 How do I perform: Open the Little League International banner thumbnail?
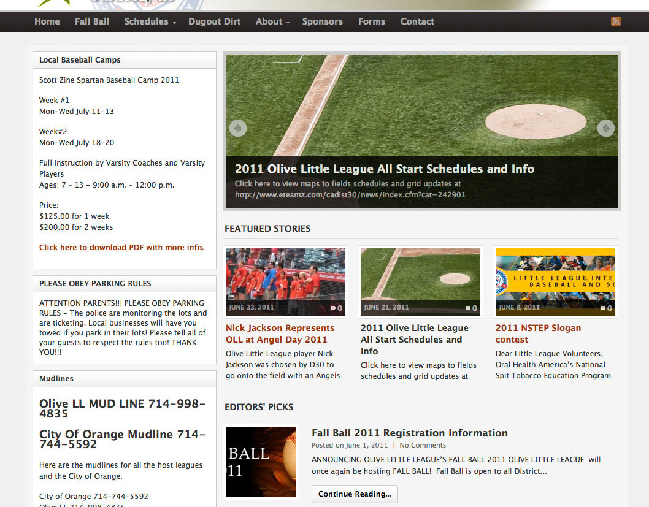pyautogui.click(x=556, y=281)
